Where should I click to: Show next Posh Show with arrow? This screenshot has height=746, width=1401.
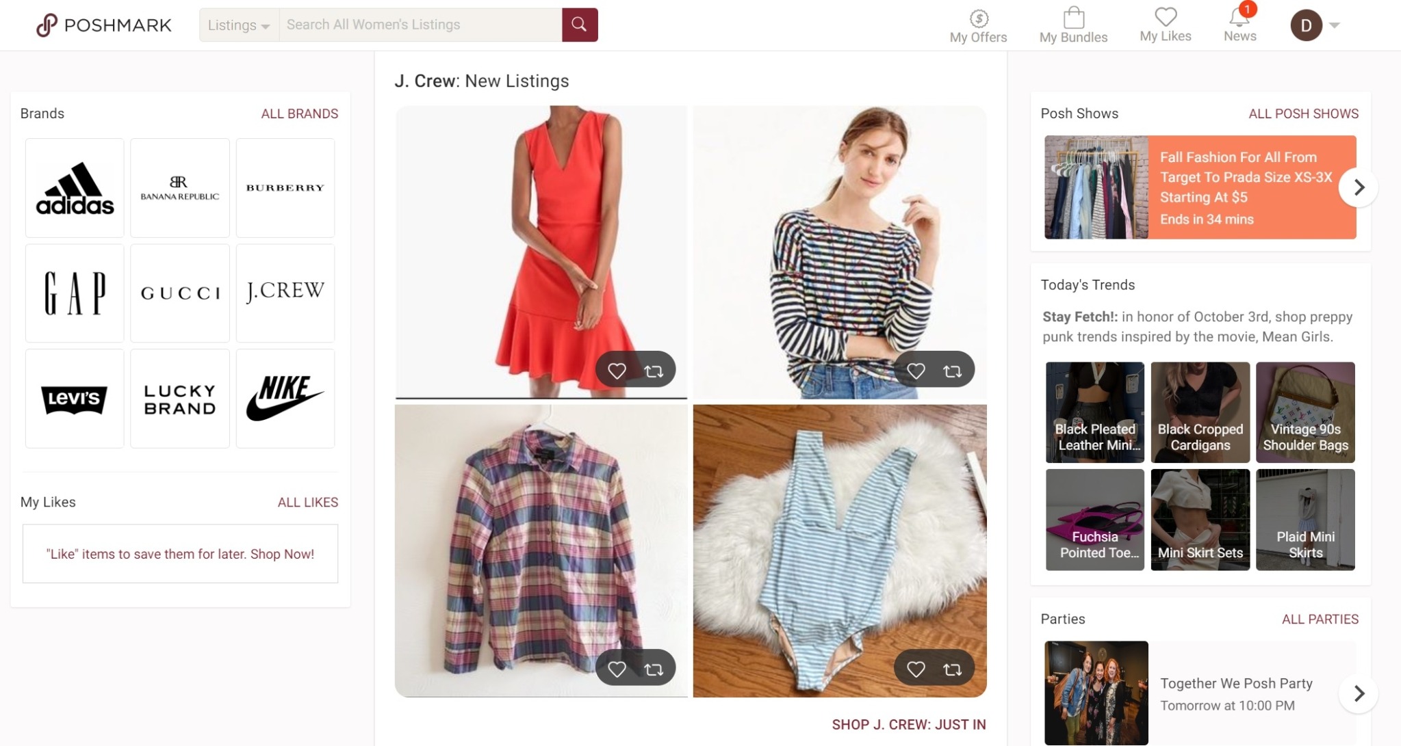(x=1359, y=187)
